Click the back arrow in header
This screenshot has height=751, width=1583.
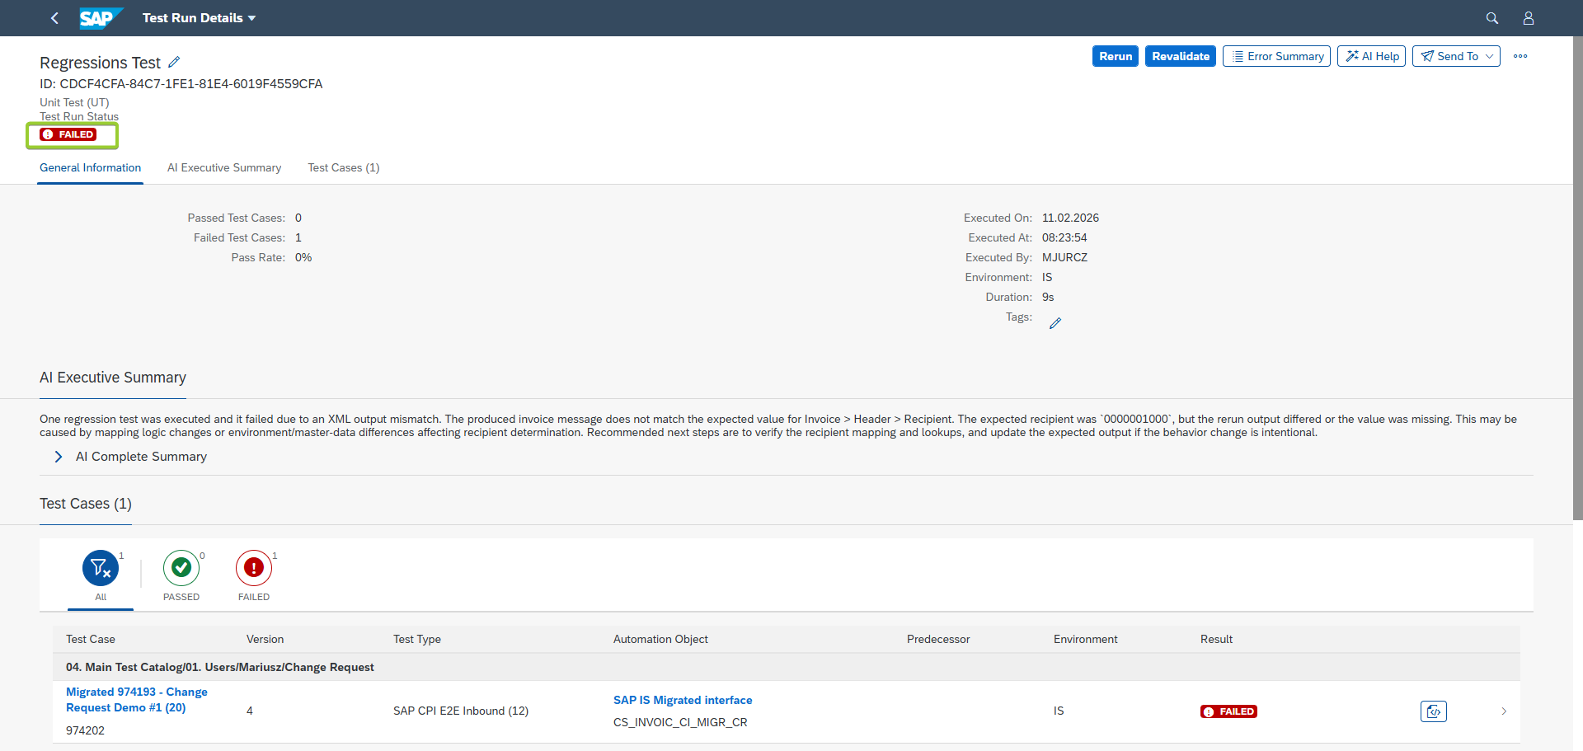point(54,18)
